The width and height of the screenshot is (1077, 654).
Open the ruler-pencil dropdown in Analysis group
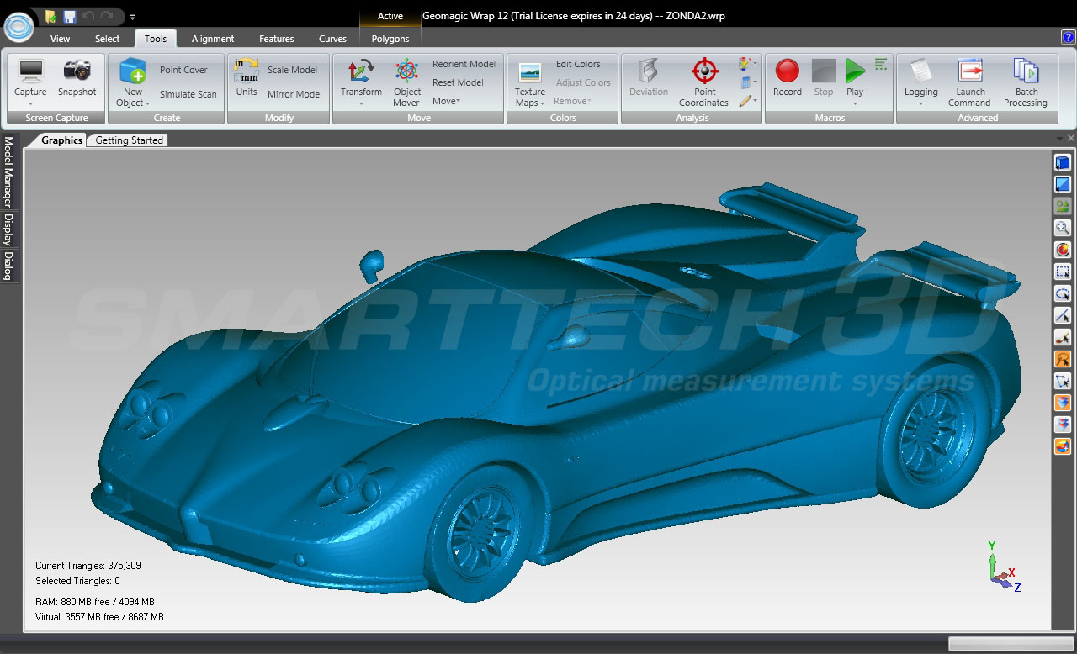[748, 63]
